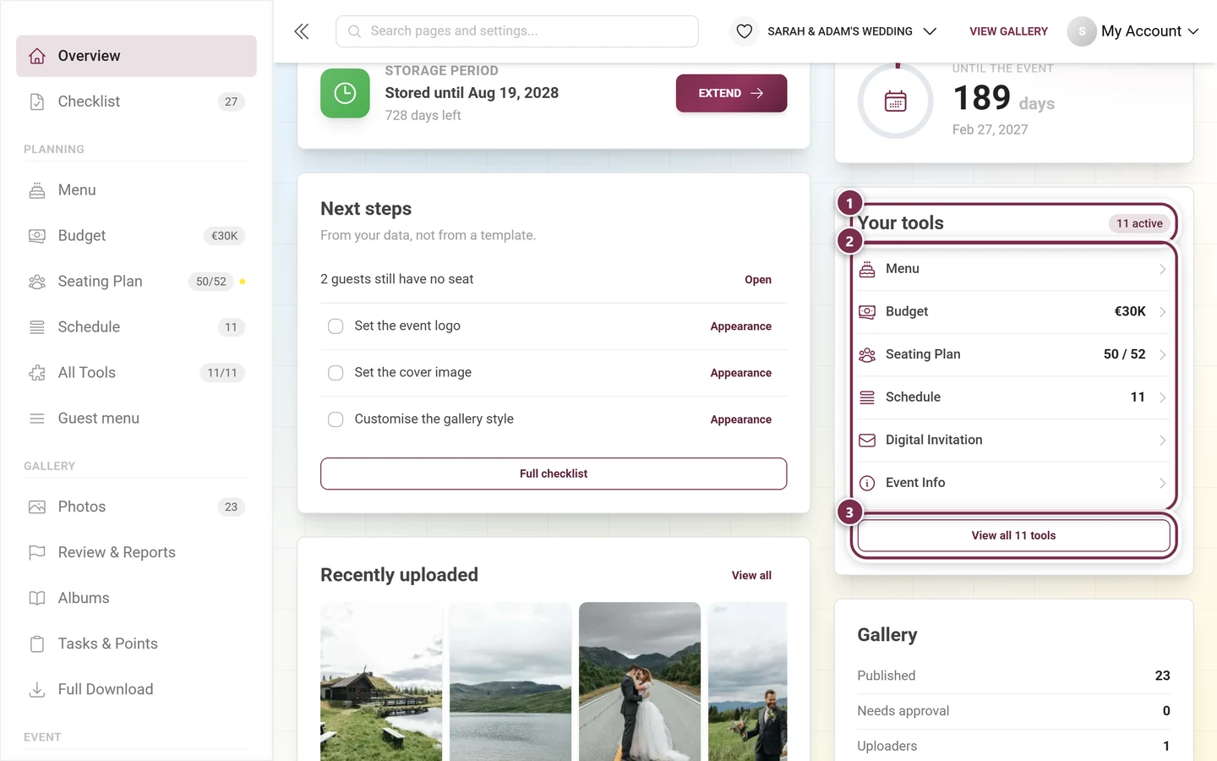
Task: Click the info icon of Event Info
Action: point(867,483)
